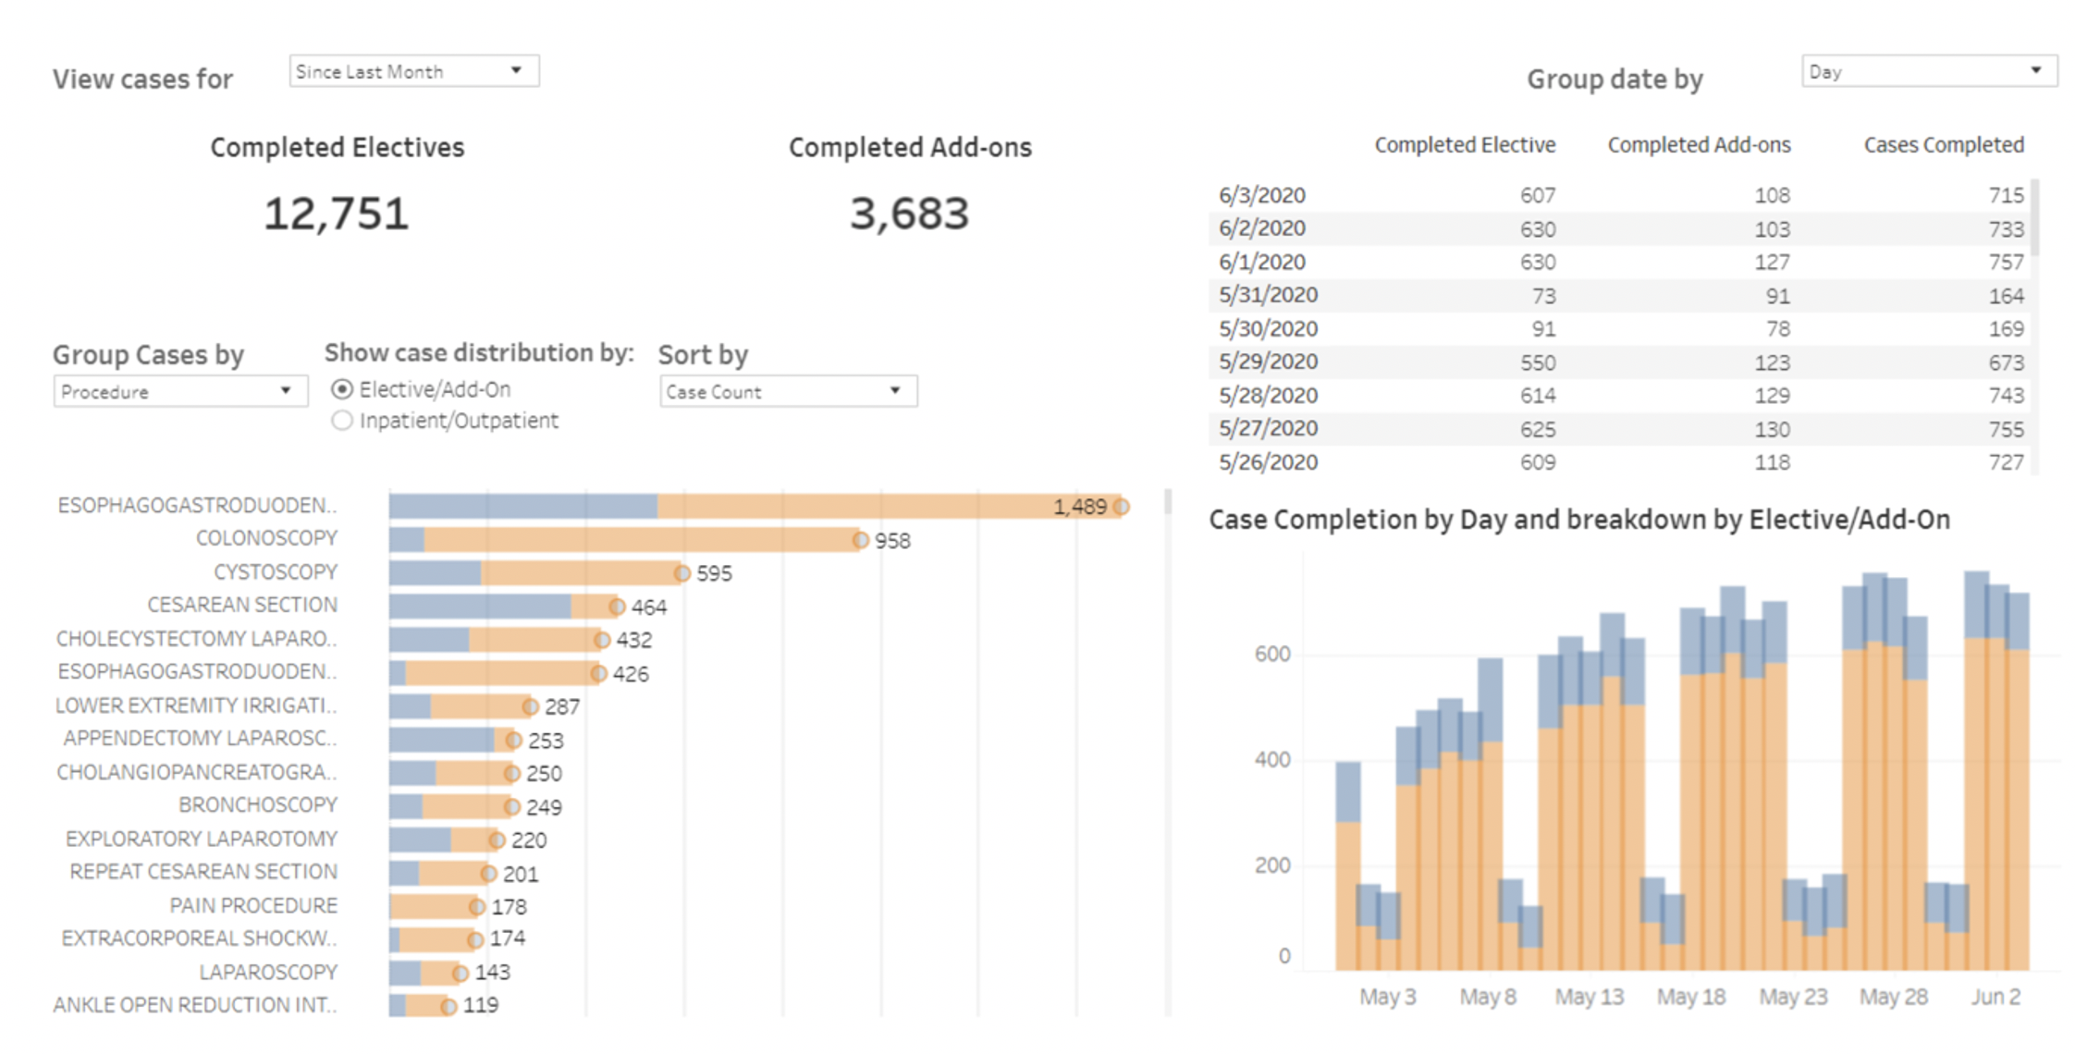
Task: Click the Completed Add-ons column header
Action: 1699,145
